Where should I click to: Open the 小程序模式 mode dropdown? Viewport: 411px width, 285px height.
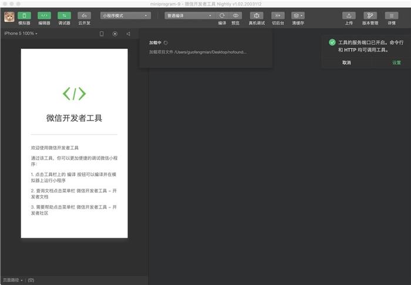pyautogui.click(x=126, y=16)
